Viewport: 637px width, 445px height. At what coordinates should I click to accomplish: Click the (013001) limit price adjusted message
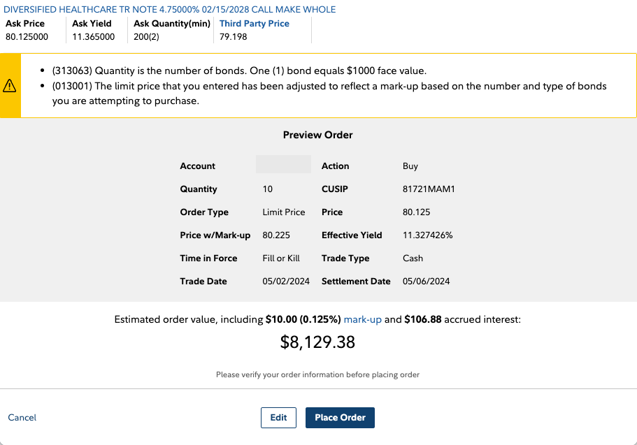tap(329, 94)
